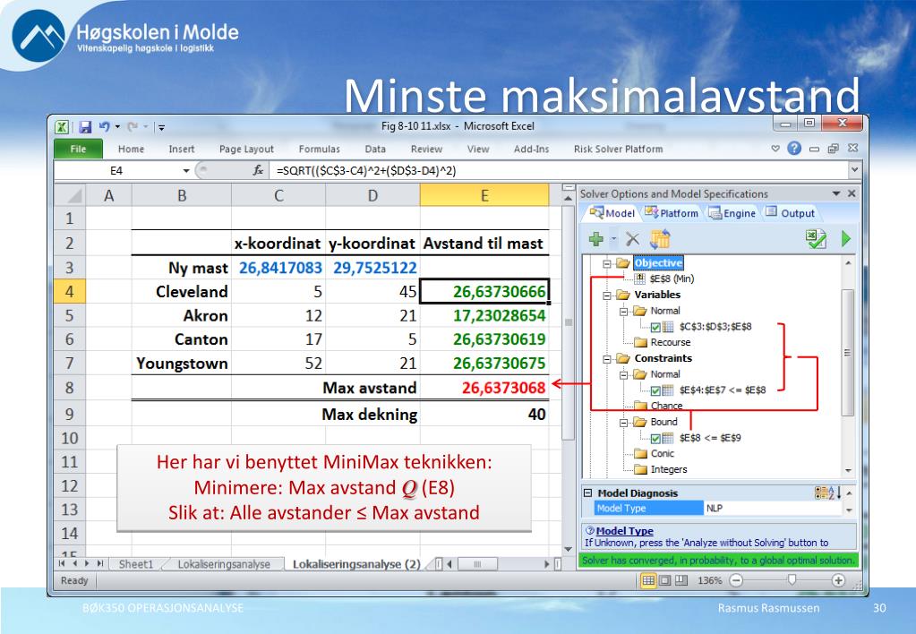Screen dimensions: 916x634
Task: Uncheck the $C$3:$D$3;$E$8 variables checkbox
Action: click(x=655, y=327)
